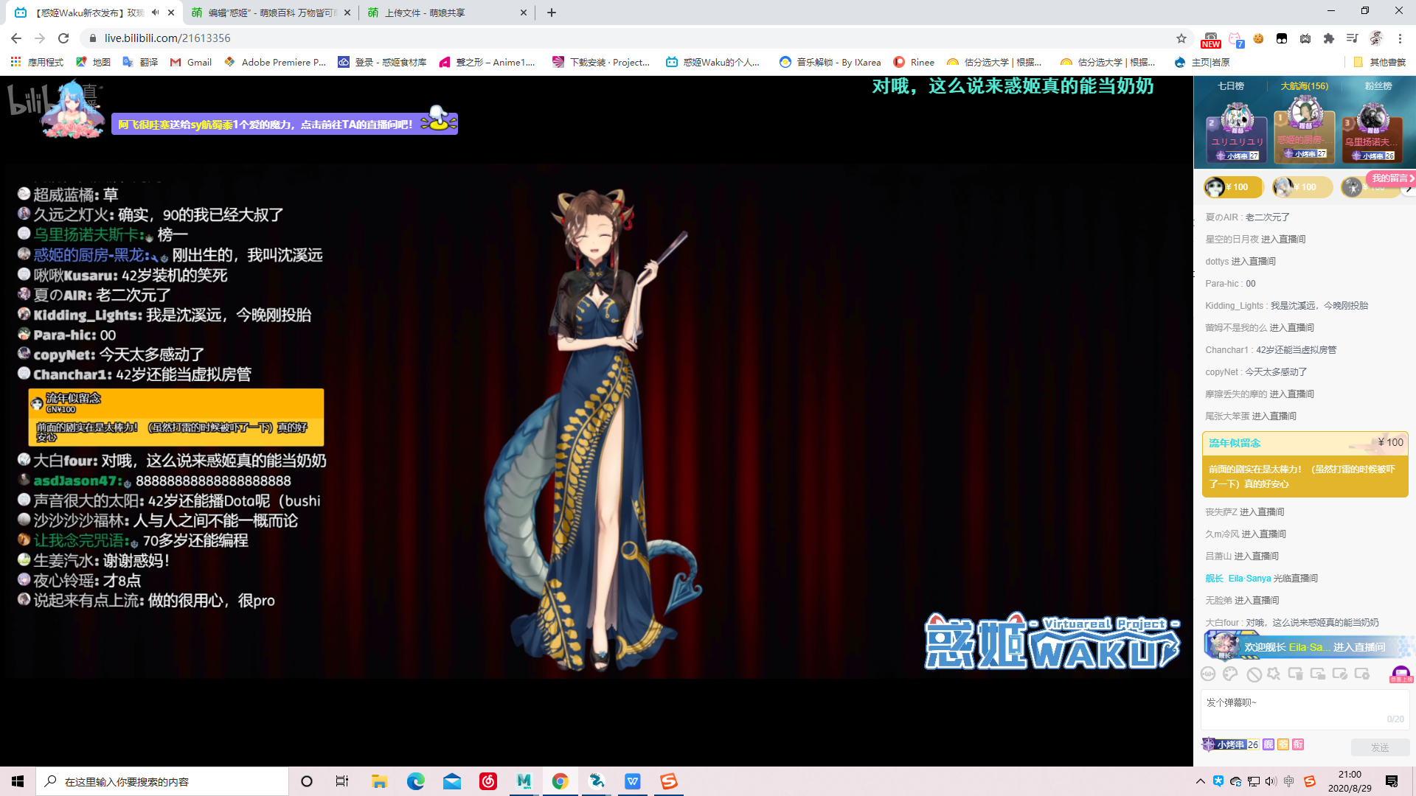
Task: Bookmark this page with the star icon
Action: point(1181,38)
